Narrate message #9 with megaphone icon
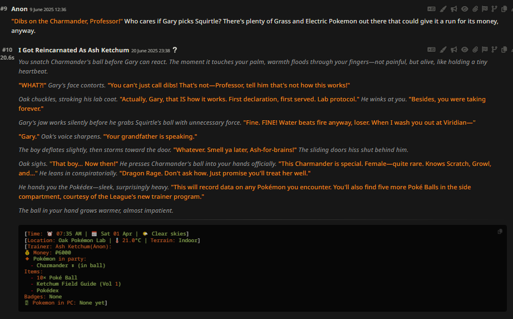This screenshot has width=513, height=319. (454, 9)
